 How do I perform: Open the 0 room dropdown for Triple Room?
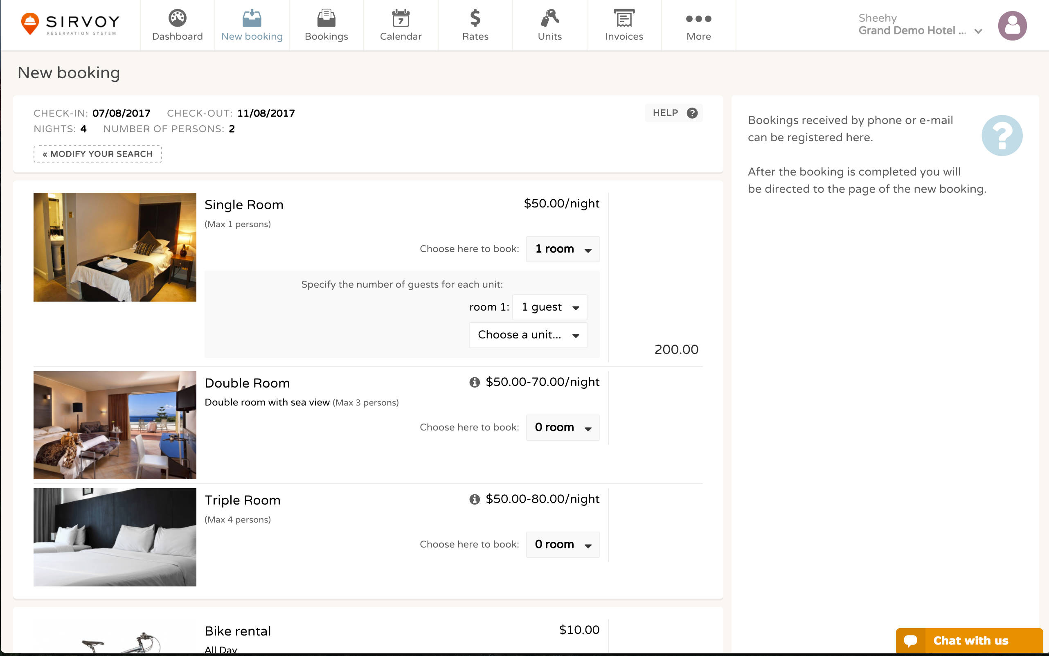tap(562, 545)
